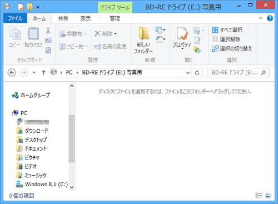Image resolution: width=278 pixels, height=204 pixels.
Task: Click the disc icon in the address bar
Action: (54, 72)
